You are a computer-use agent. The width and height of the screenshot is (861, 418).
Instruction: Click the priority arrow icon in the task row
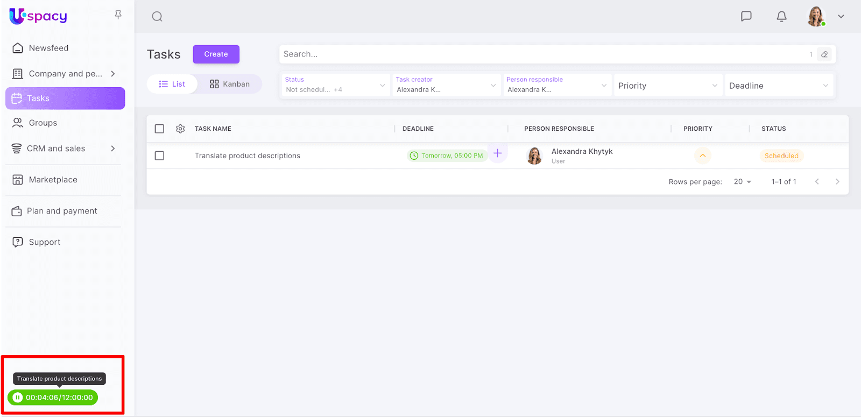[702, 155]
